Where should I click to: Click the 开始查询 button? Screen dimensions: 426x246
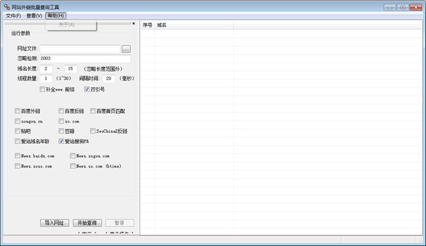point(87,223)
